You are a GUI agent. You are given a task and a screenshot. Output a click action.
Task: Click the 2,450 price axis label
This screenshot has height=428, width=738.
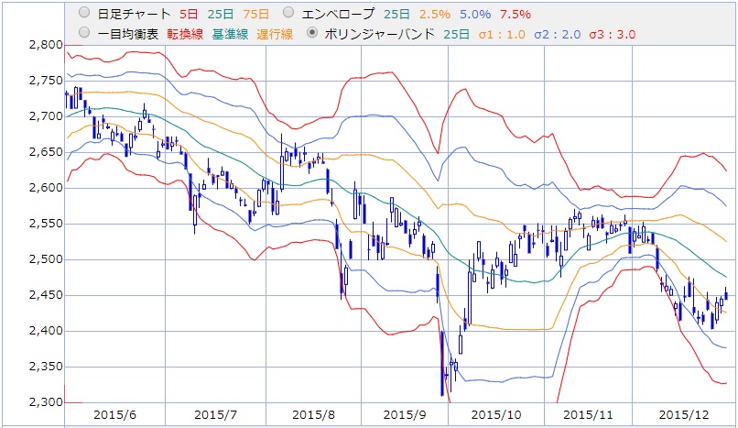coord(46,295)
